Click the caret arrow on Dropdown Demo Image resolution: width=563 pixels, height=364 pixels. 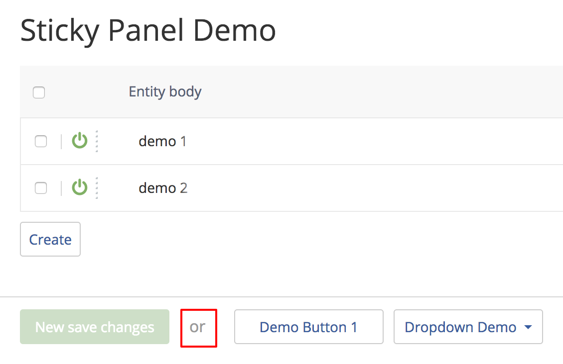click(528, 328)
